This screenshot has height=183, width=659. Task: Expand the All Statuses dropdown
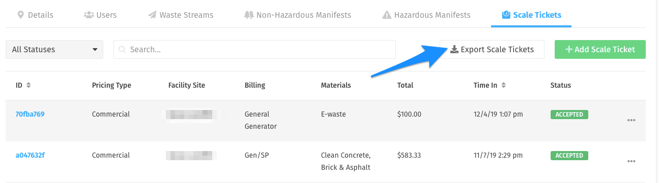click(54, 50)
